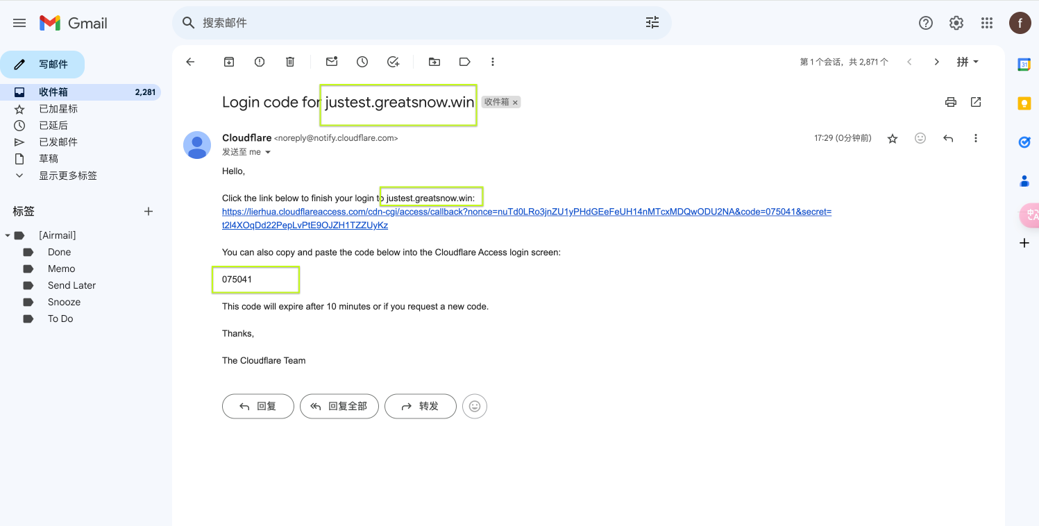Open the 收件箱 inbox folder
This screenshot has height=526, width=1039.
click(81, 92)
